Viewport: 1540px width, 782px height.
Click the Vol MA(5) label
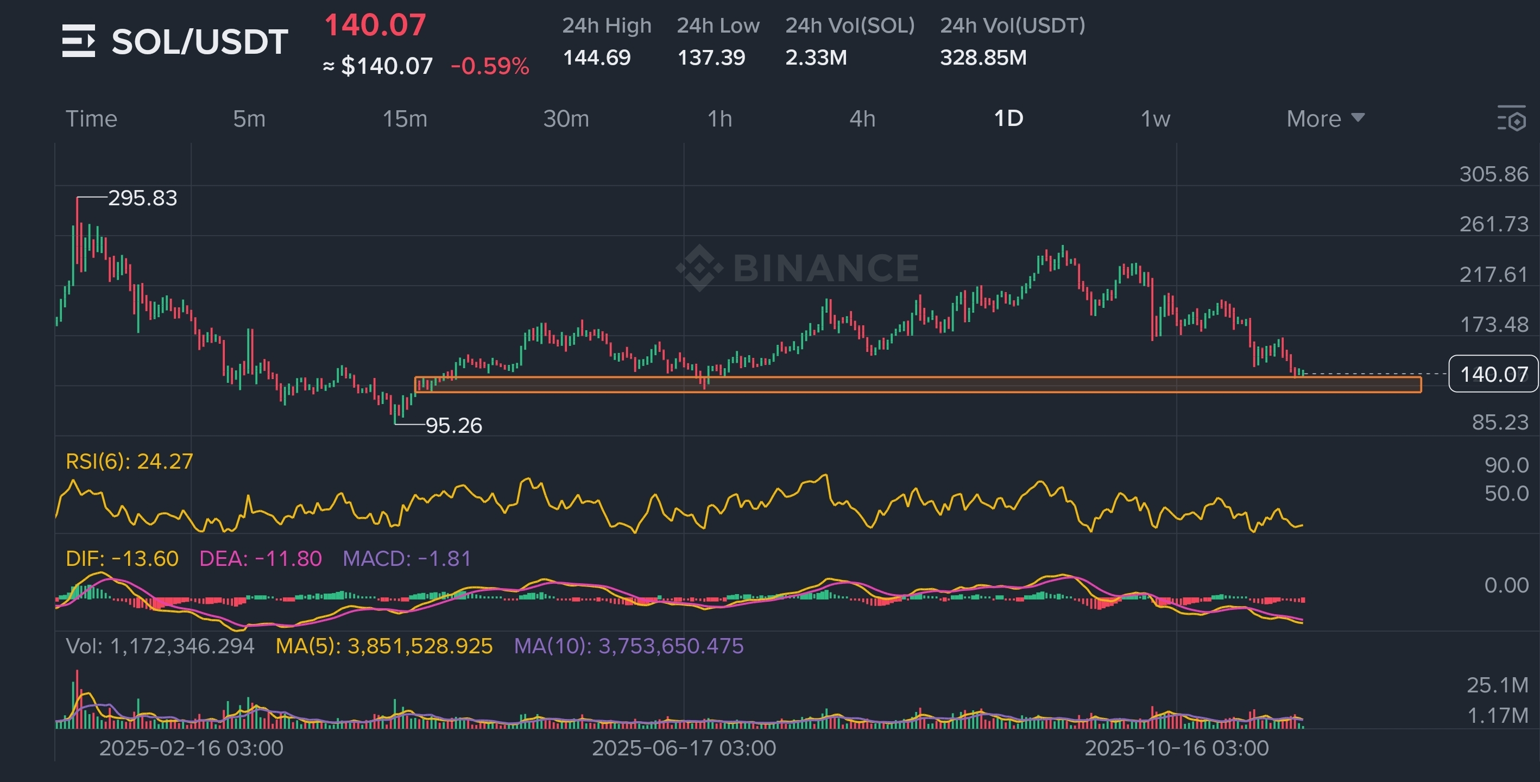pyautogui.click(x=384, y=646)
